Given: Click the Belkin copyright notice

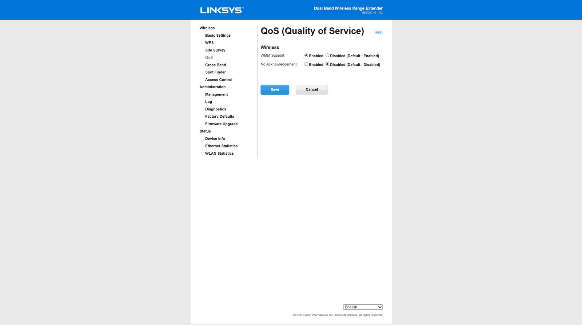Looking at the screenshot, I should (338, 315).
